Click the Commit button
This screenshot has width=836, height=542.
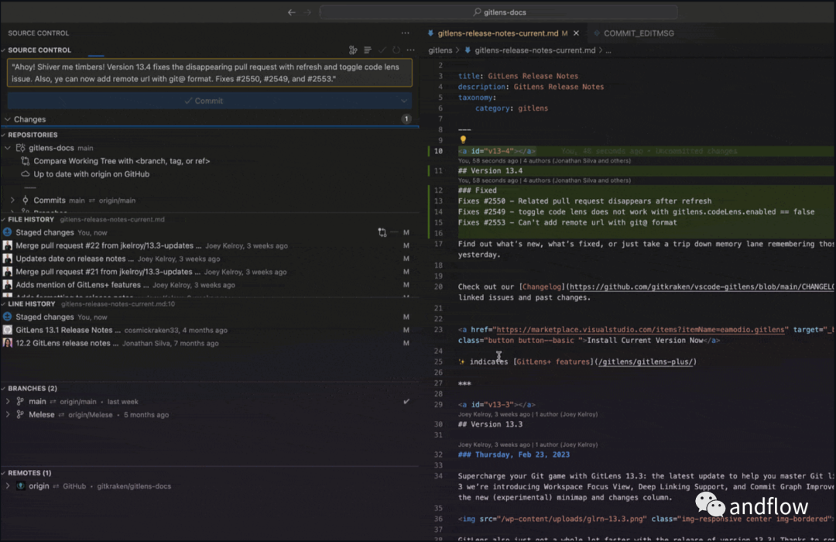(x=203, y=101)
